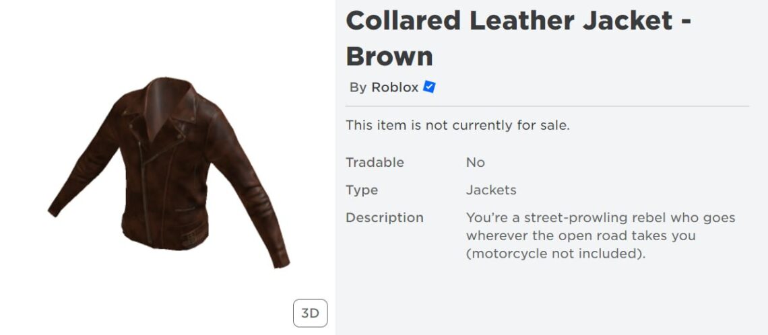Click the jacket's right sleeve cuff
This screenshot has height=335, width=768.
click(x=280, y=258)
